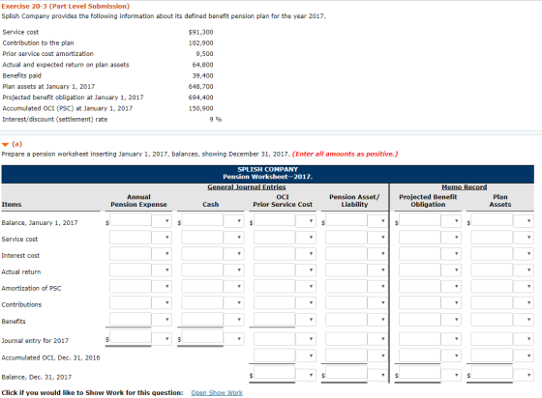Viewport: 542px width, 398px height.
Task: Open Amortization of PSC OCI dropdown
Action: point(306,286)
